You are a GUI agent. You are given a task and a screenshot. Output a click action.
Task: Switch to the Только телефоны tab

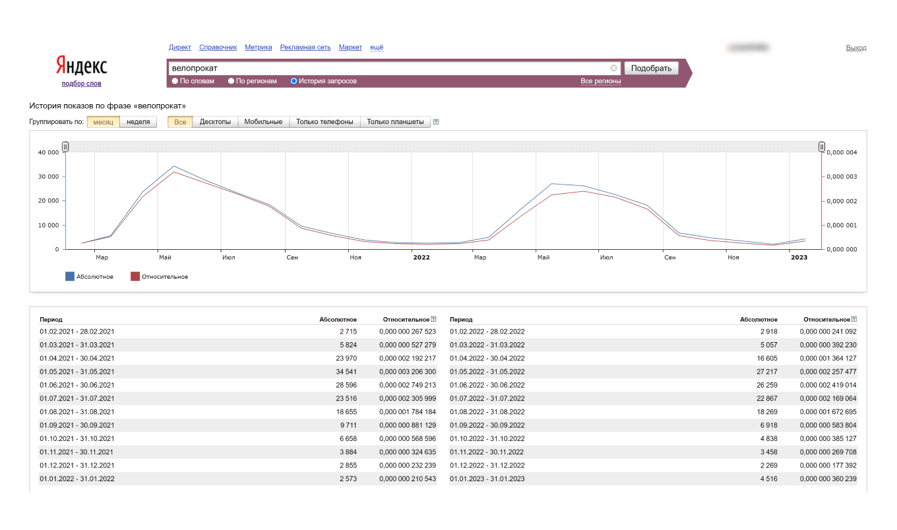(x=325, y=122)
